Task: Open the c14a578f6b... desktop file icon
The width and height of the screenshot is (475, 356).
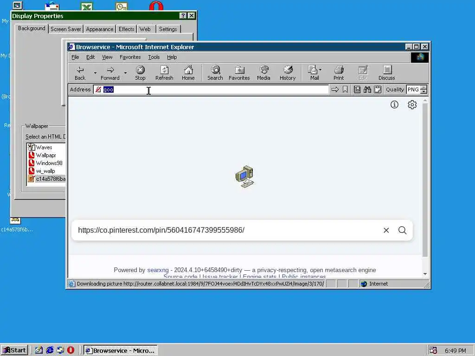Action: click(16, 225)
